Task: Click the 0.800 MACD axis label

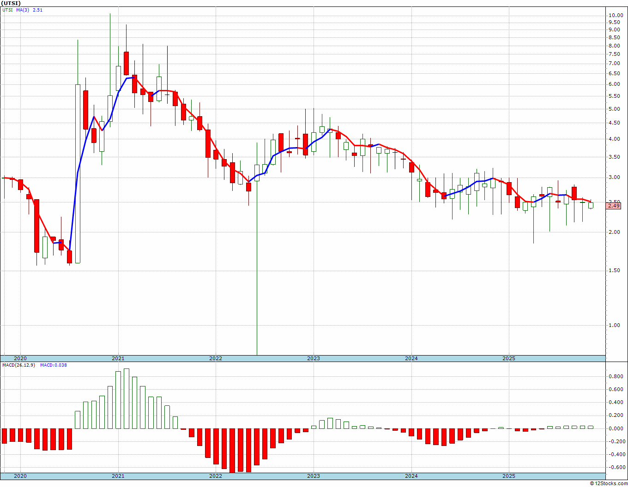Action: point(615,376)
